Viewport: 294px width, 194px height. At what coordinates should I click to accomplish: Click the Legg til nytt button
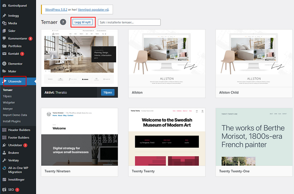click(82, 22)
